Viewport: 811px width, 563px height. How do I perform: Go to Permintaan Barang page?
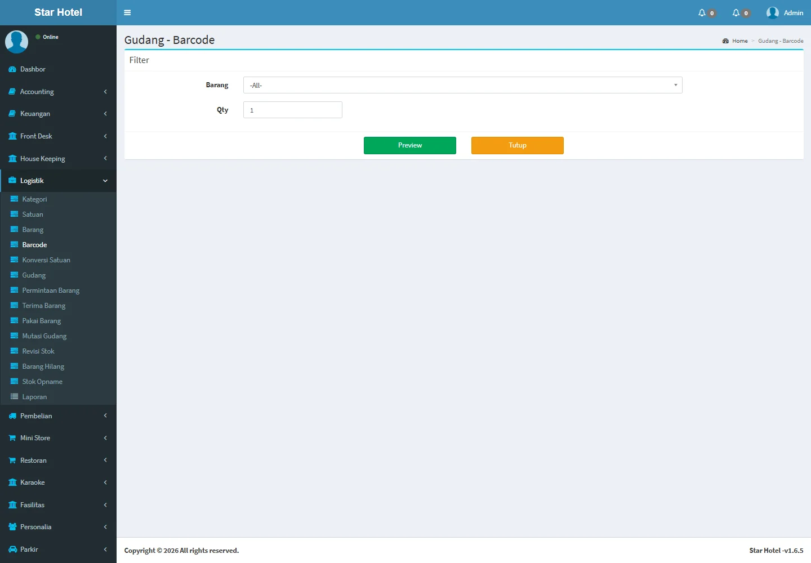tap(51, 291)
